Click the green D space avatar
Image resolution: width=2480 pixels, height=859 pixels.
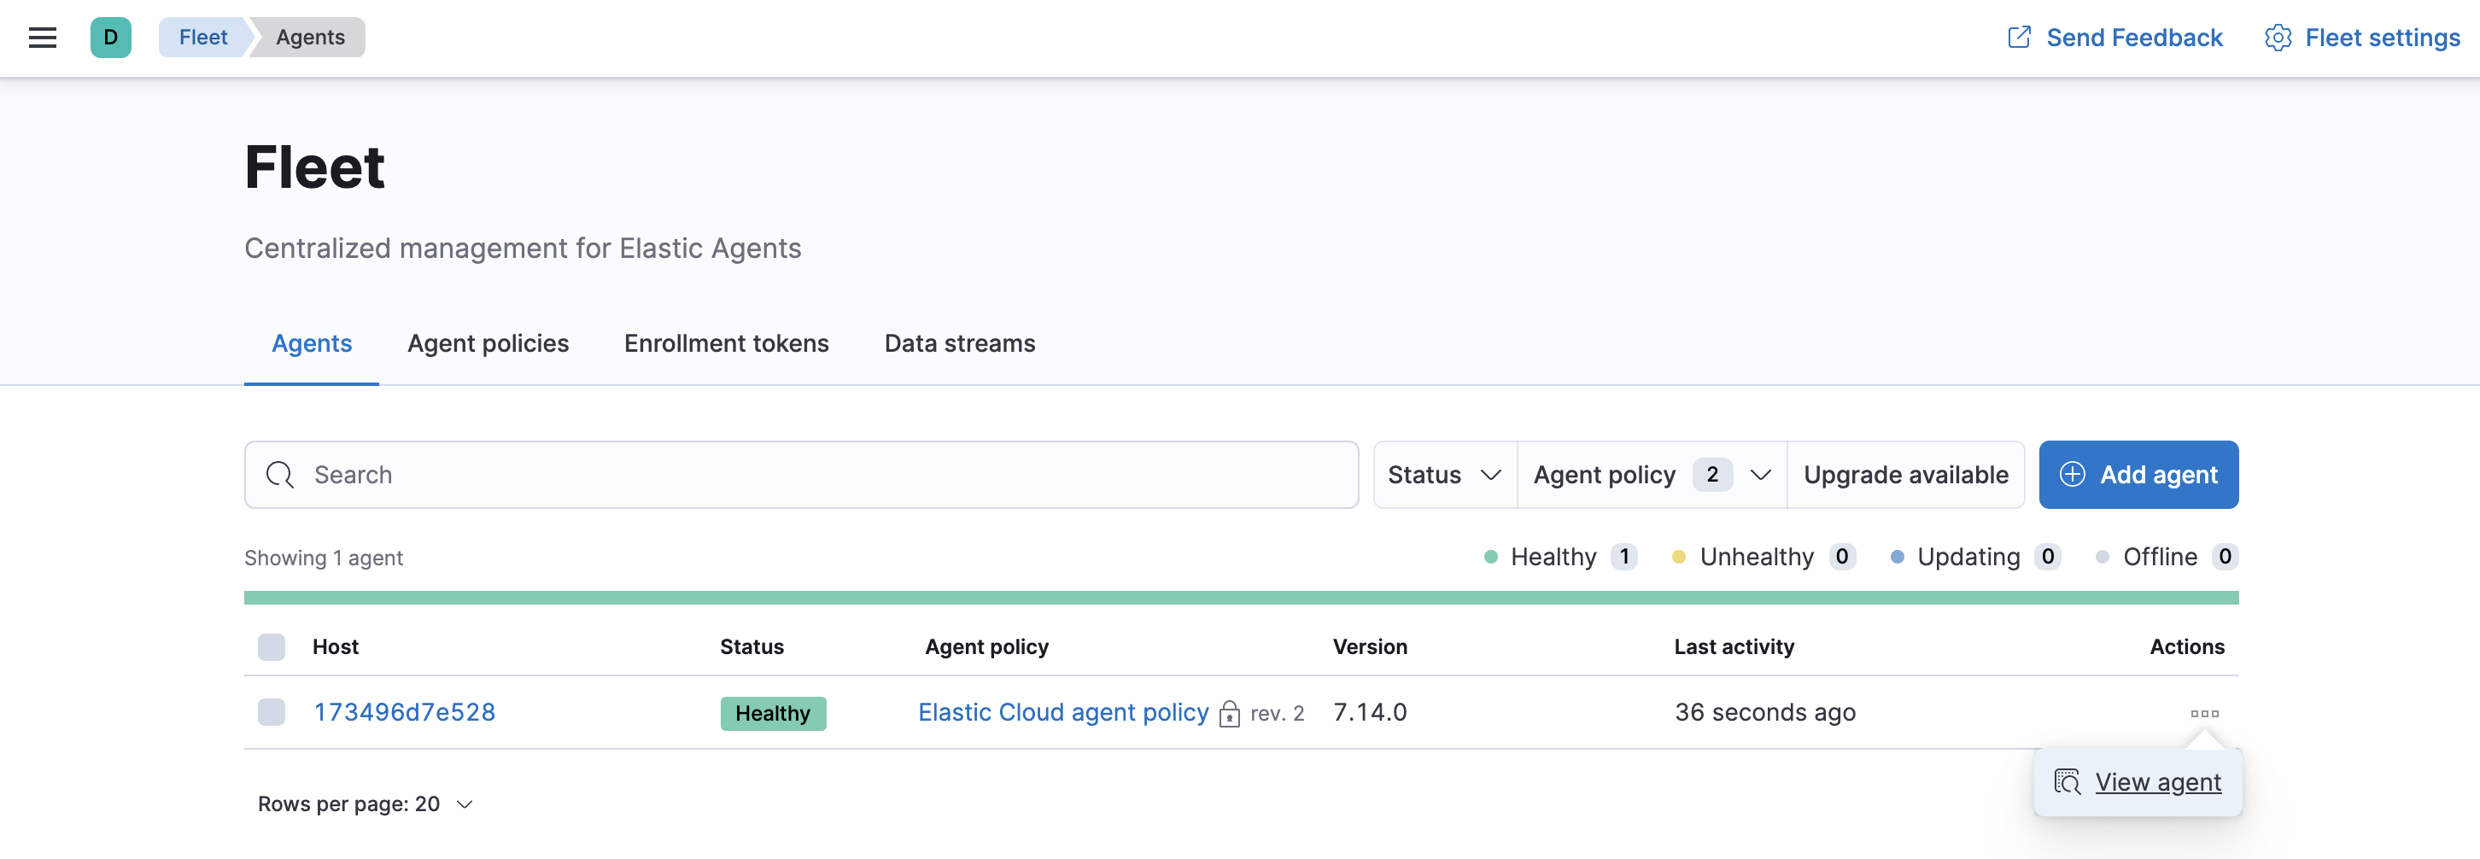pyautogui.click(x=111, y=38)
